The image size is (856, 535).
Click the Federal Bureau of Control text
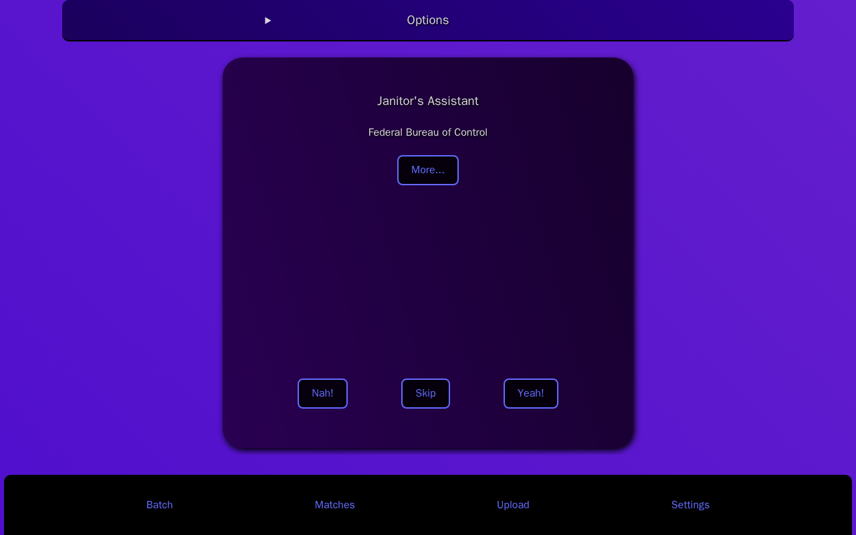(428, 132)
